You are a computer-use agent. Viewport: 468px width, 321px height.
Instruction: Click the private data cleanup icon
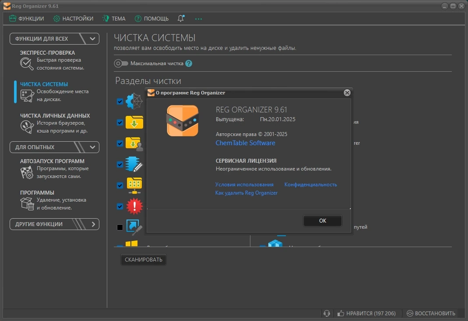pos(27,127)
